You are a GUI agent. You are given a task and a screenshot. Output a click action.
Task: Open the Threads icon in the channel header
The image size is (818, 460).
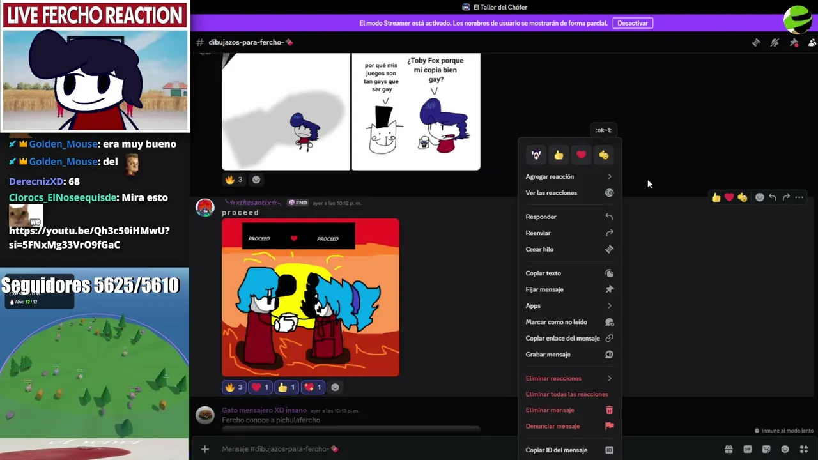pos(756,42)
